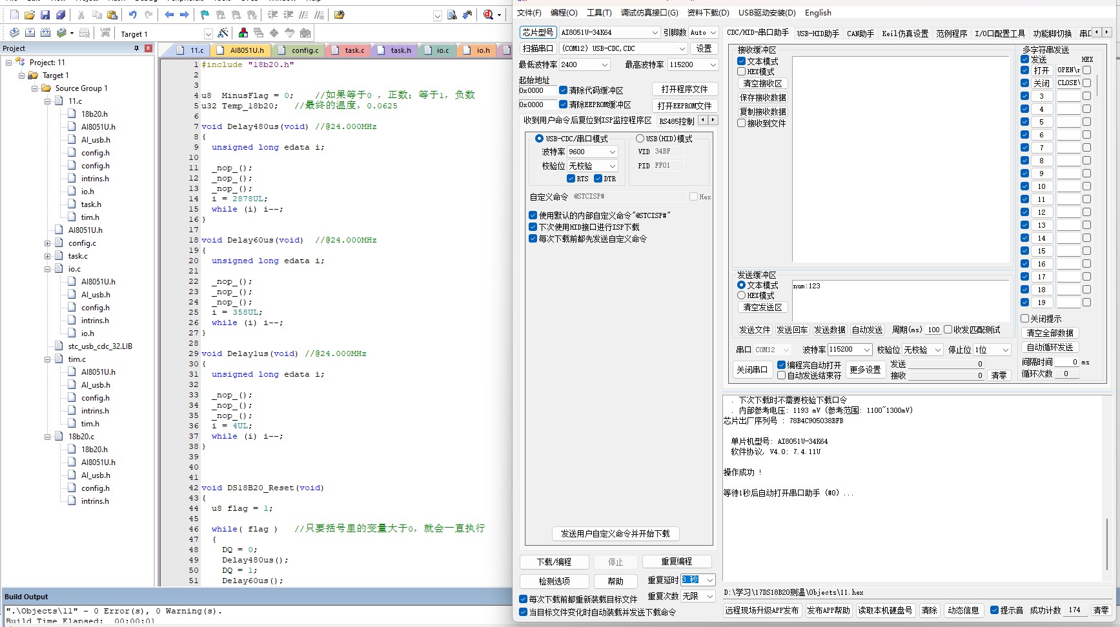Toggle 接收到文件 checkbox

pos(741,123)
